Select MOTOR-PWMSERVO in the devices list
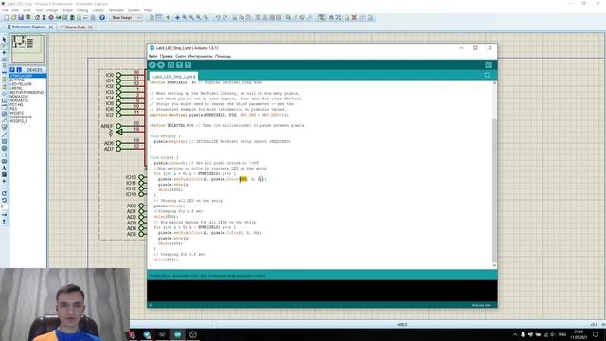The width and height of the screenshot is (606, 341). (27, 93)
